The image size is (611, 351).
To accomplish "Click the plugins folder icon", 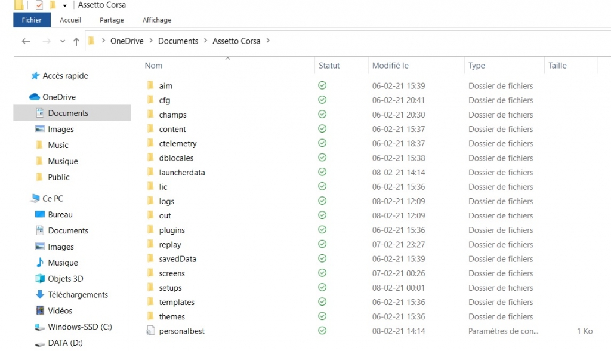I will tap(150, 229).
